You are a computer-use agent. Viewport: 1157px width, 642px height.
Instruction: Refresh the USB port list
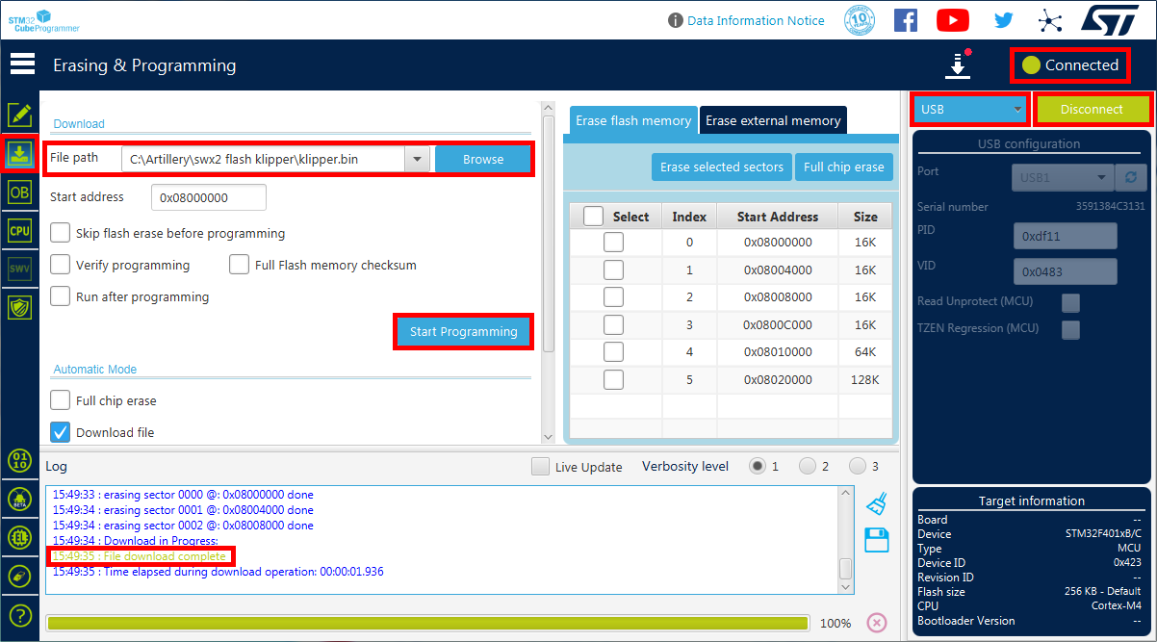tap(1130, 178)
